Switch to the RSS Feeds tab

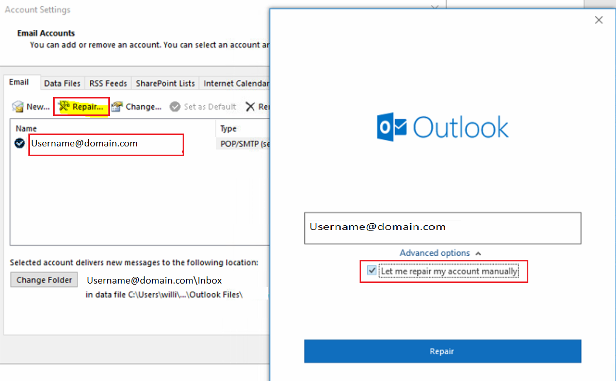[x=108, y=84]
